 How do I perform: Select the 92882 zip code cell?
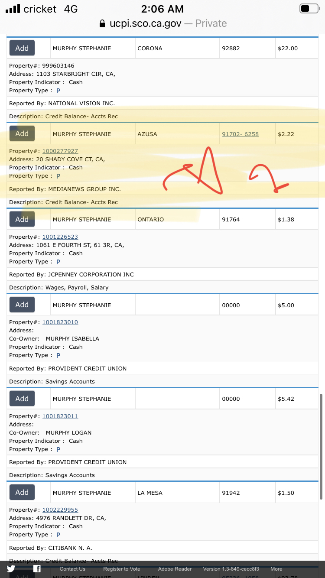tap(247, 48)
